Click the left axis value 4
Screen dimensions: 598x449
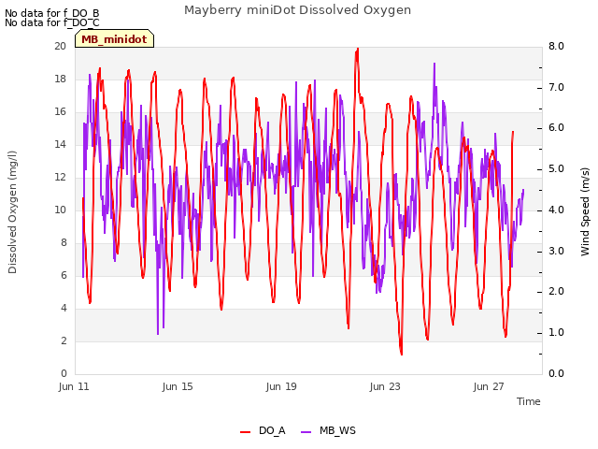tap(64, 308)
